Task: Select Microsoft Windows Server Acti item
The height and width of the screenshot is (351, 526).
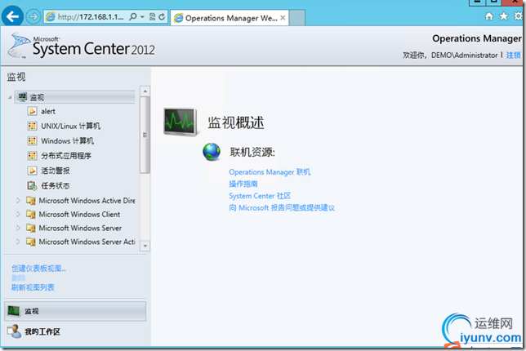Action: click(x=87, y=242)
